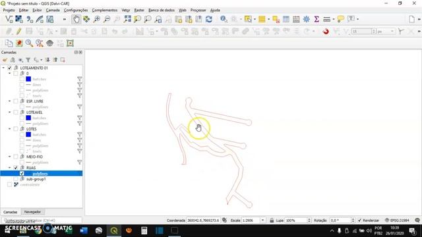Click the Add Raster Layer icon
422x237 pixels.
click(x=19, y=19)
